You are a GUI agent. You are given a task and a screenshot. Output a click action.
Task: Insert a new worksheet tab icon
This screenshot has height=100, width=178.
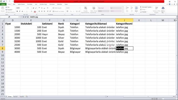click(27, 96)
